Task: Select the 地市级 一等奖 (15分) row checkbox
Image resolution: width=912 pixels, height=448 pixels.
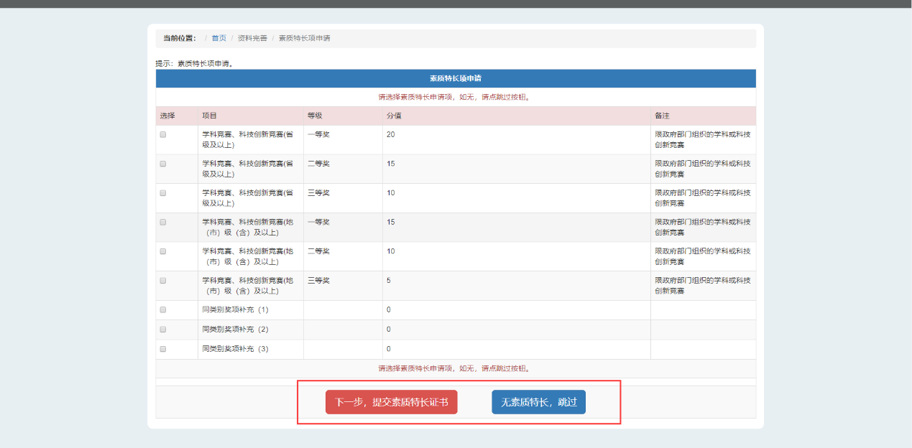Action: click(163, 223)
